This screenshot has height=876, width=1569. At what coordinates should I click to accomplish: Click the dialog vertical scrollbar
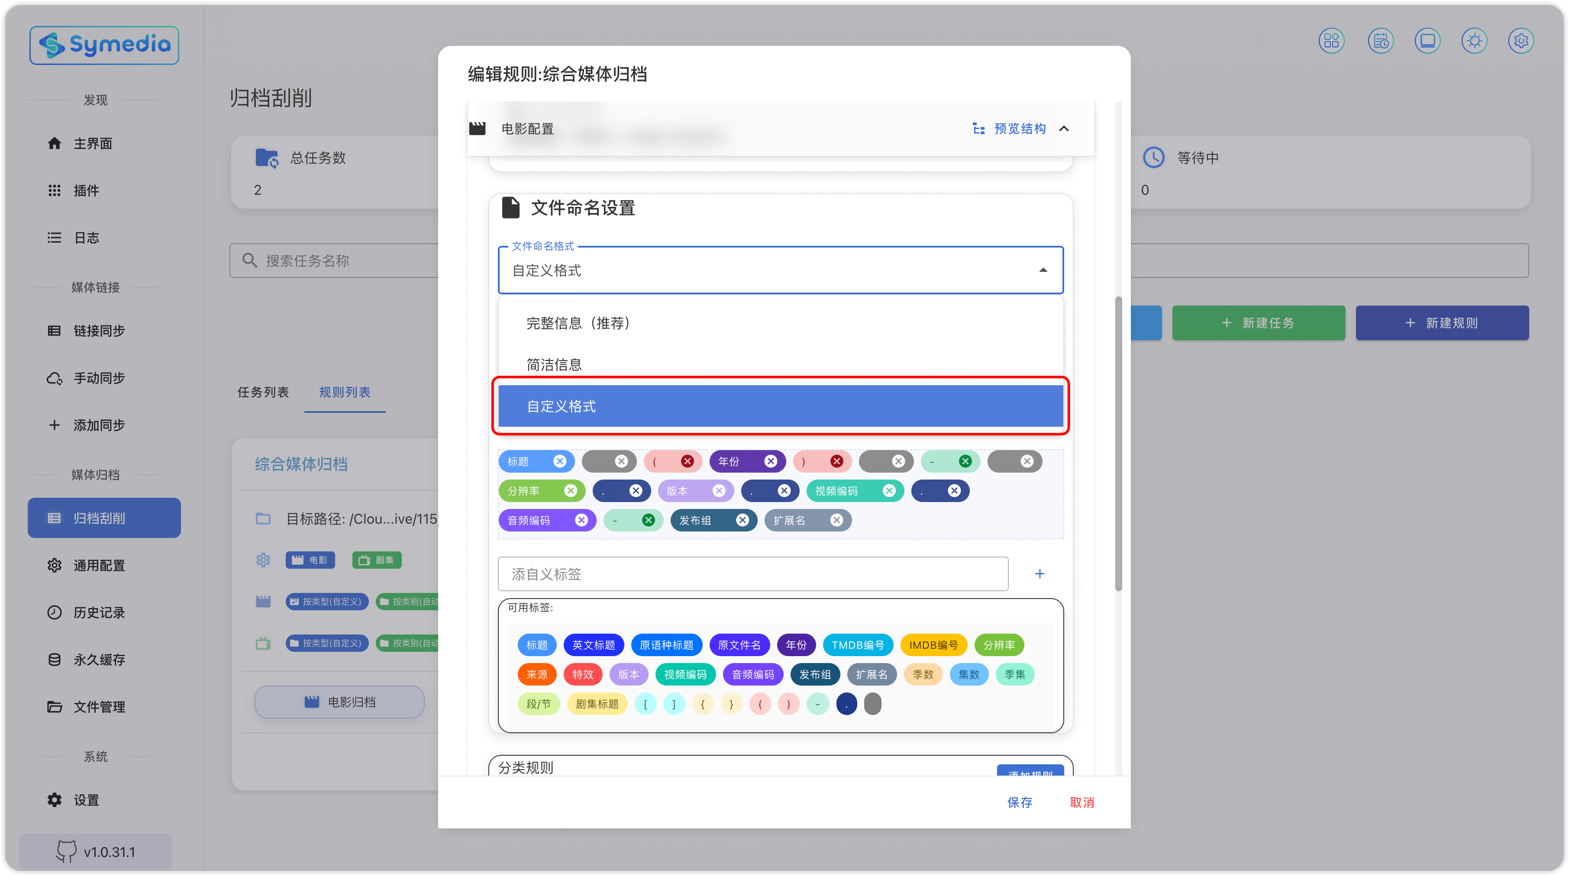[1118, 443]
